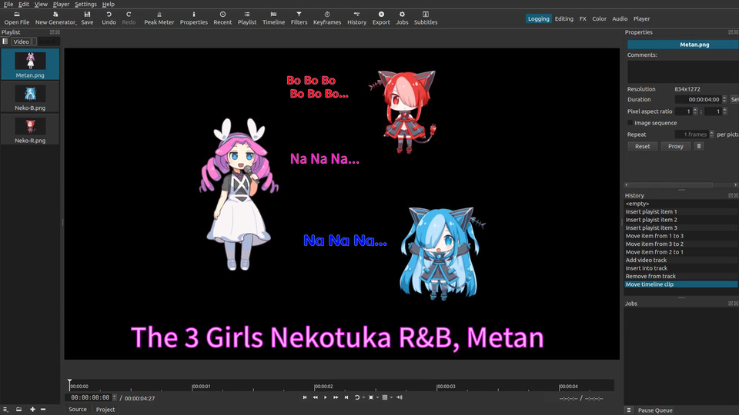The width and height of the screenshot is (739, 415).
Task: Select Neko-B.png in the playlist
Action: click(x=30, y=97)
